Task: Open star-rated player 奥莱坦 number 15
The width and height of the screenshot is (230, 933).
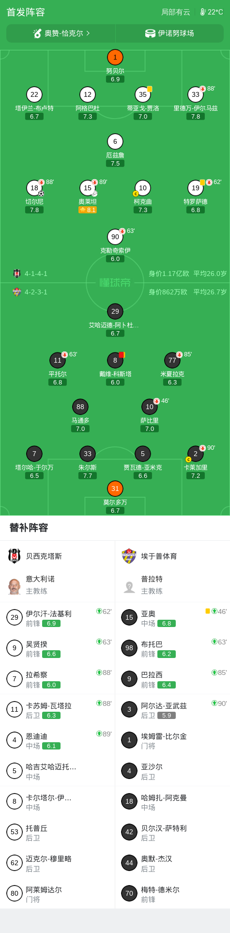Action: 88,188
